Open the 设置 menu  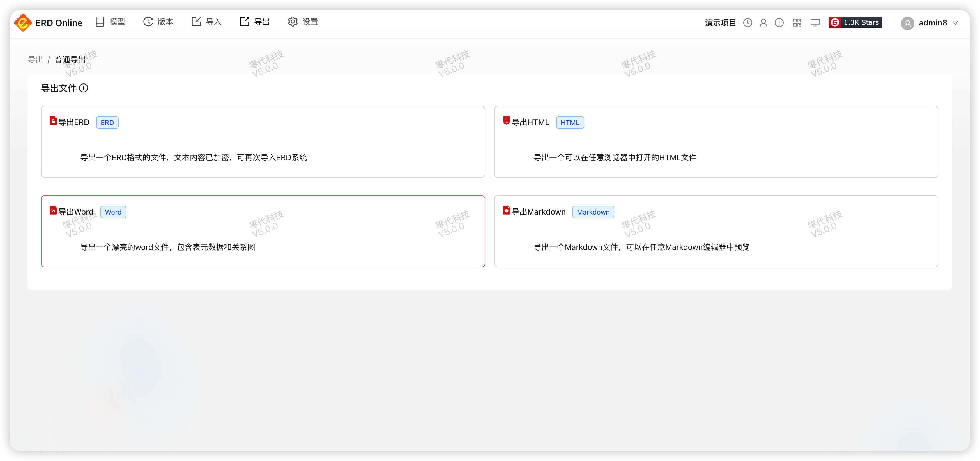pos(303,22)
